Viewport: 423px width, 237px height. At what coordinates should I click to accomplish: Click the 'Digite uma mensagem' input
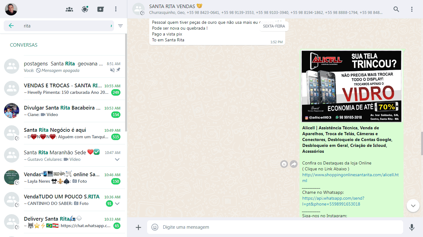point(276,227)
